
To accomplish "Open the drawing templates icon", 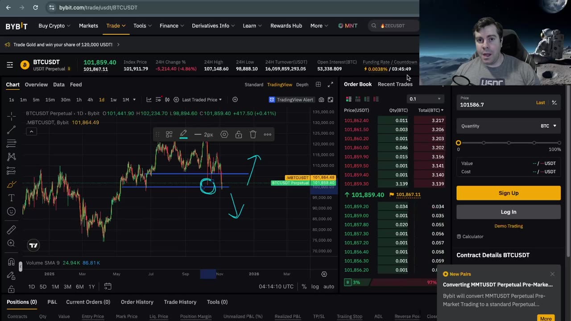I will click(169, 134).
